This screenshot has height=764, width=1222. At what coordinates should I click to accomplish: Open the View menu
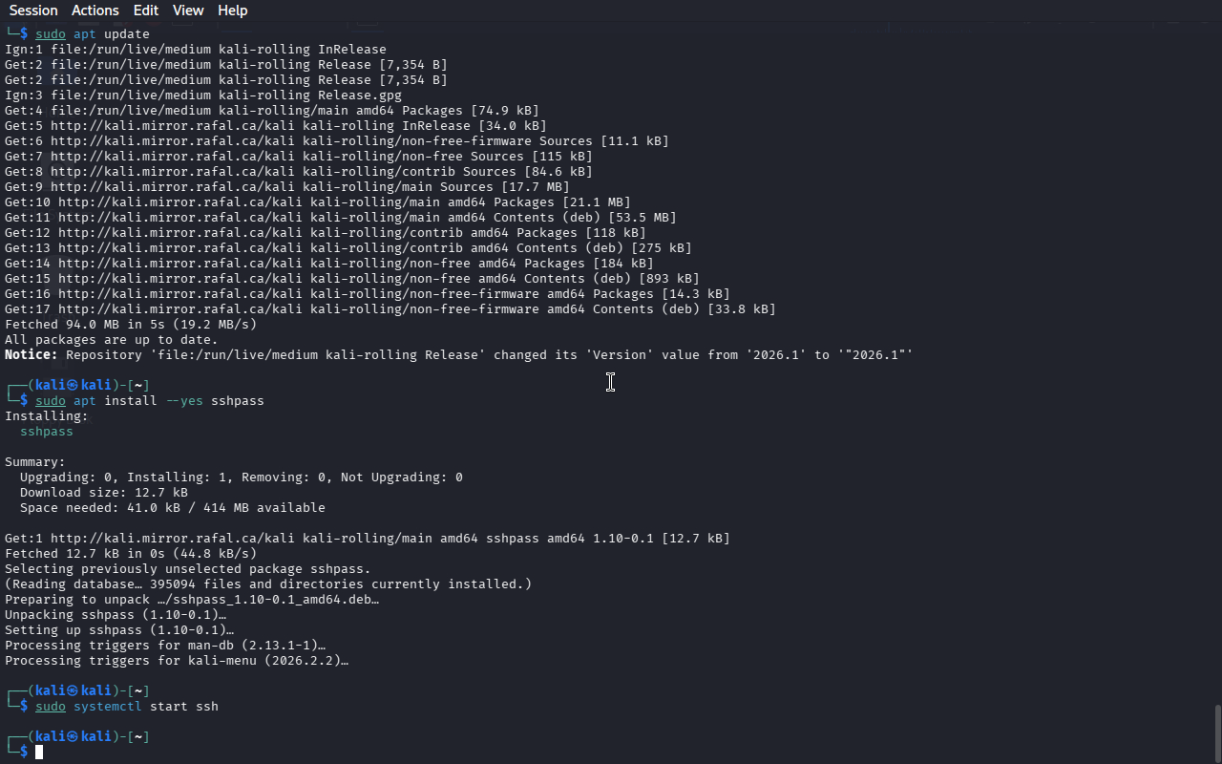[188, 11]
